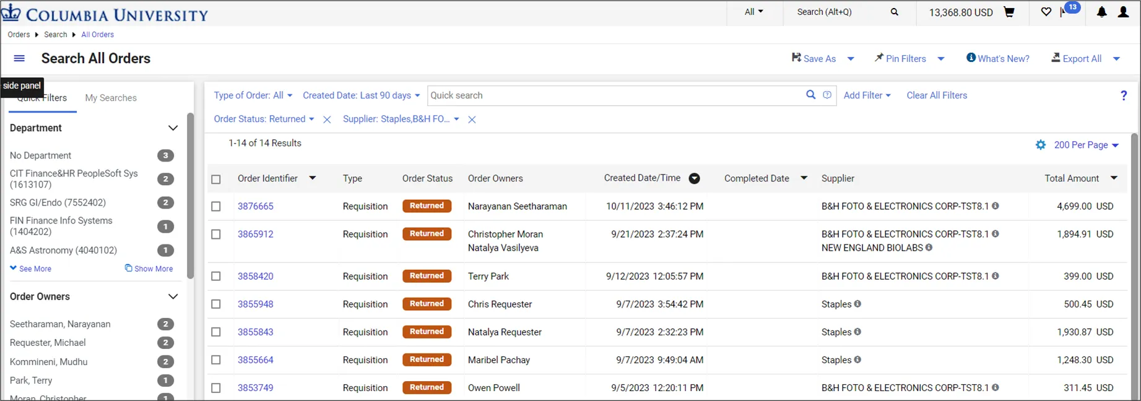Click Show More under Department
Viewport: 1141px width, 401px height.
point(149,269)
